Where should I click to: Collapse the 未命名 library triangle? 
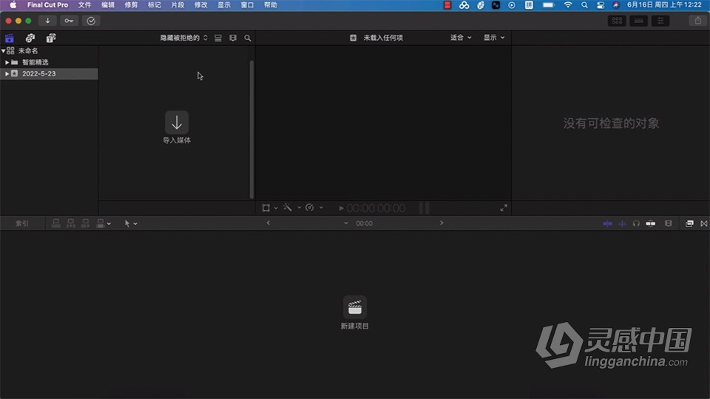click(3, 51)
